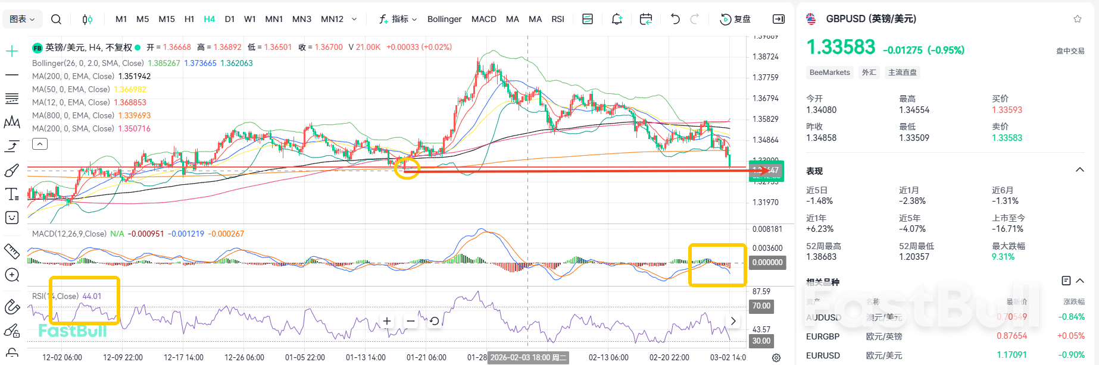Image resolution: width=1099 pixels, height=365 pixels.
Task: Add a price alert via bell icon
Action: [617, 19]
